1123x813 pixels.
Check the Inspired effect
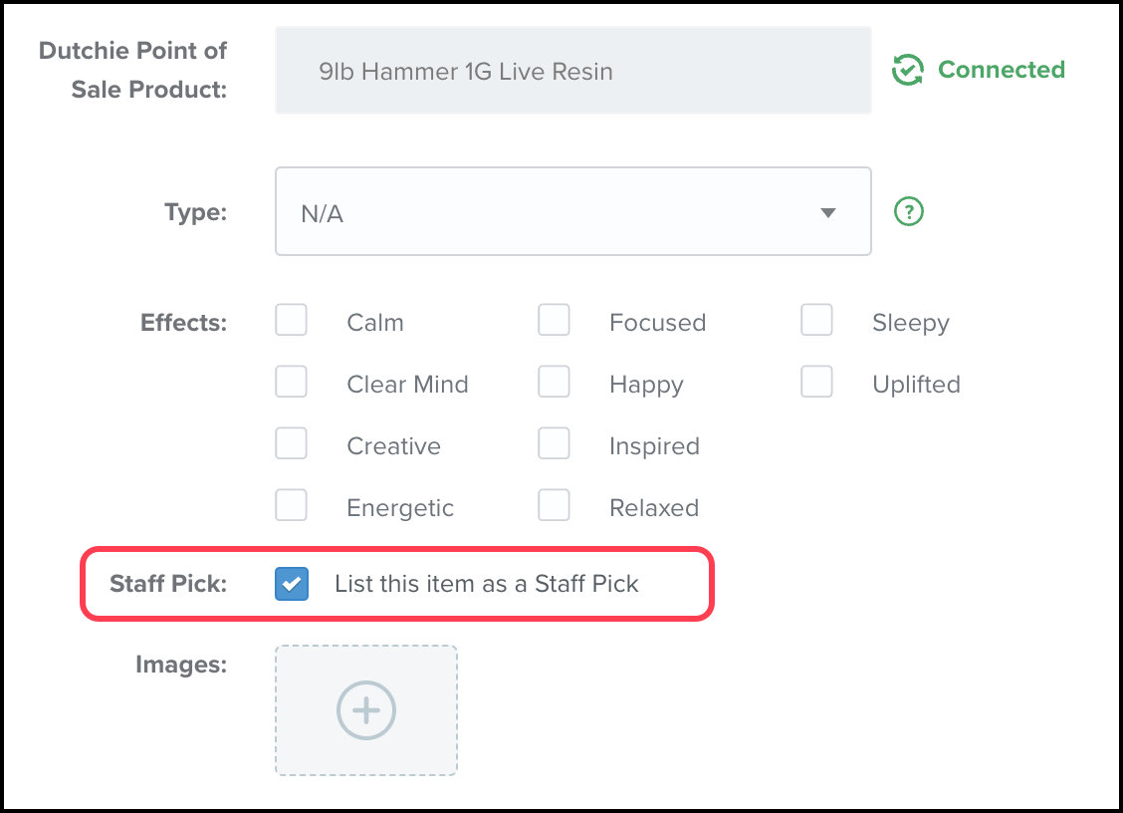pos(554,443)
